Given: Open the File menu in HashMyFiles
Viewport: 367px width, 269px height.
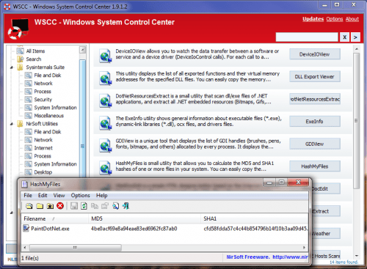Looking at the screenshot, I should (28, 196).
